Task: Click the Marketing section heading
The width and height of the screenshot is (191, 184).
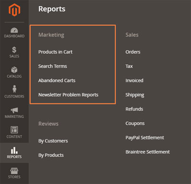Action: click(51, 35)
